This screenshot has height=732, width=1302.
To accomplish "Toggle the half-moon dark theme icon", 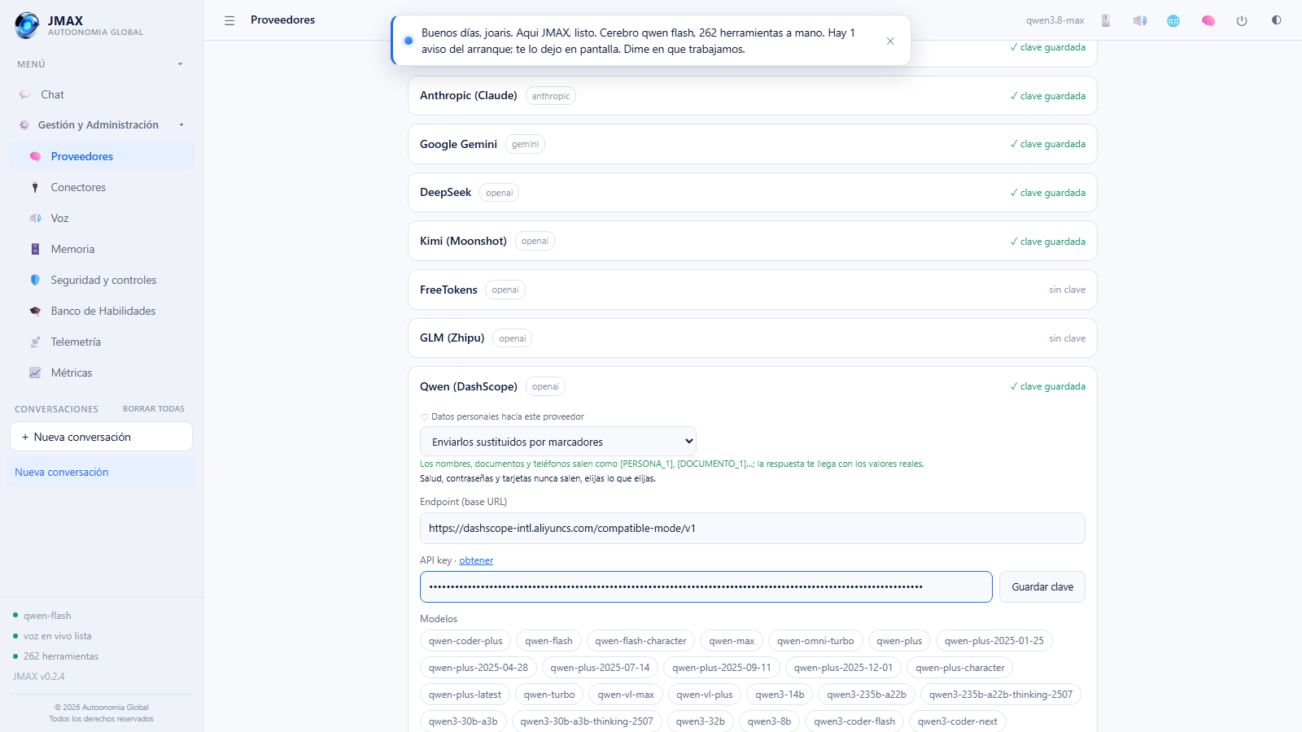I will [x=1276, y=20].
